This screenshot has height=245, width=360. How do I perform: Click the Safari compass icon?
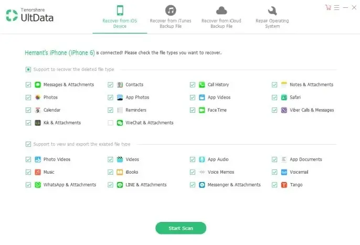(x=284, y=98)
